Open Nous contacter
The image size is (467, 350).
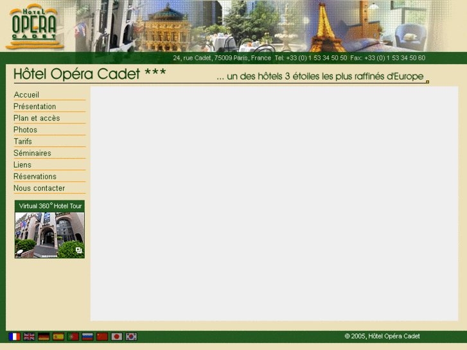coord(39,188)
